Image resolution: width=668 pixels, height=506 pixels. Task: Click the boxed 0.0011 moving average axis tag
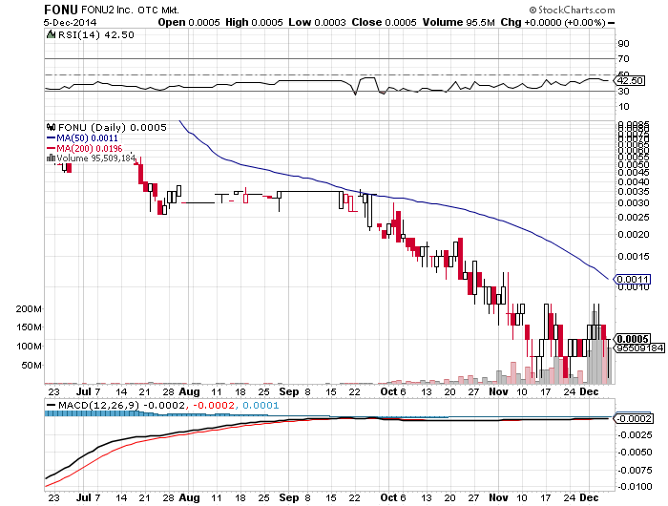pos(633,280)
